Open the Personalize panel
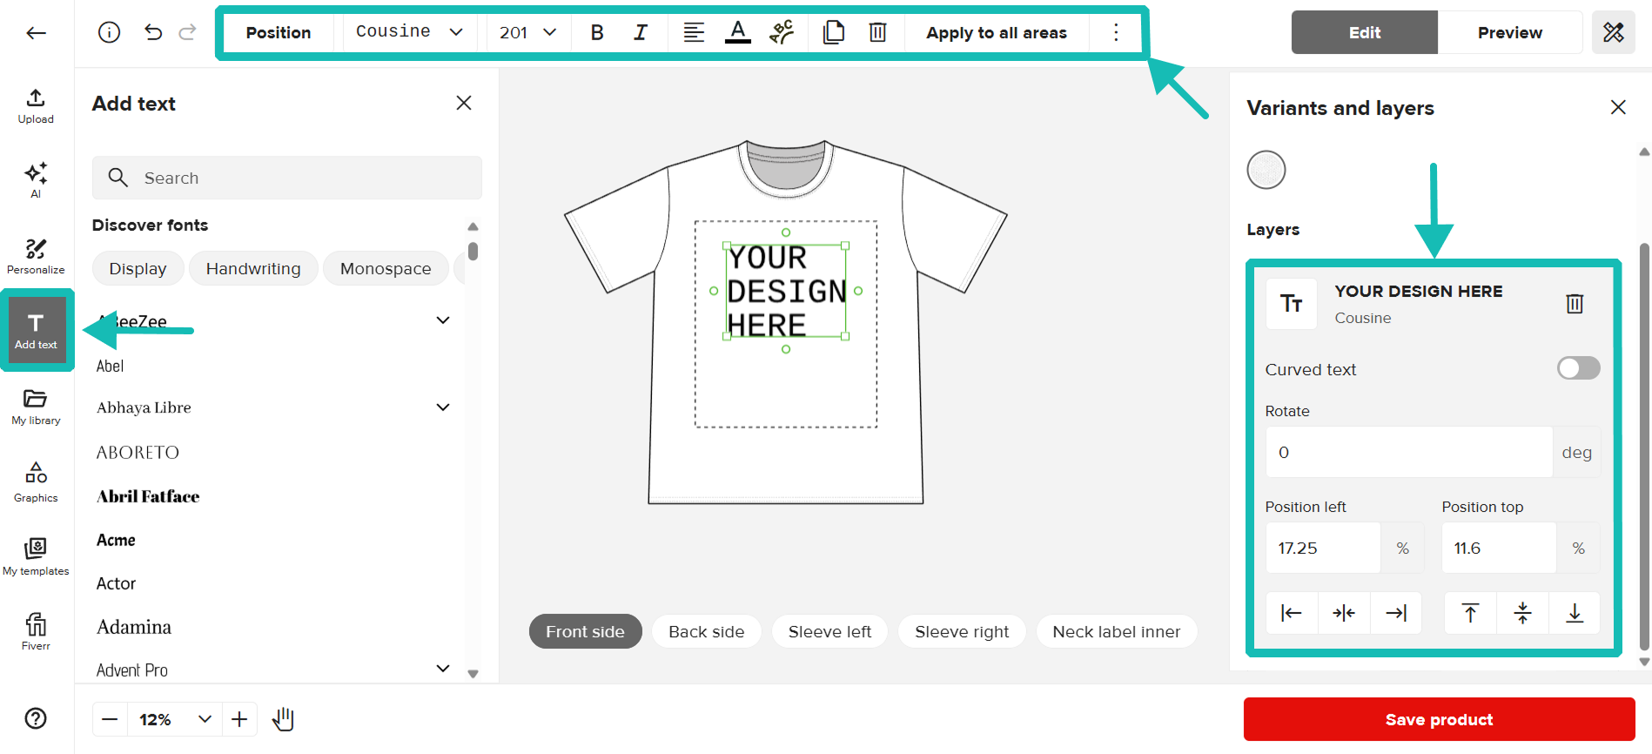The image size is (1652, 754). (x=36, y=256)
